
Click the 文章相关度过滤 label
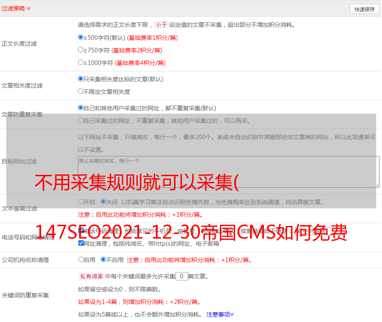[x=22, y=86]
